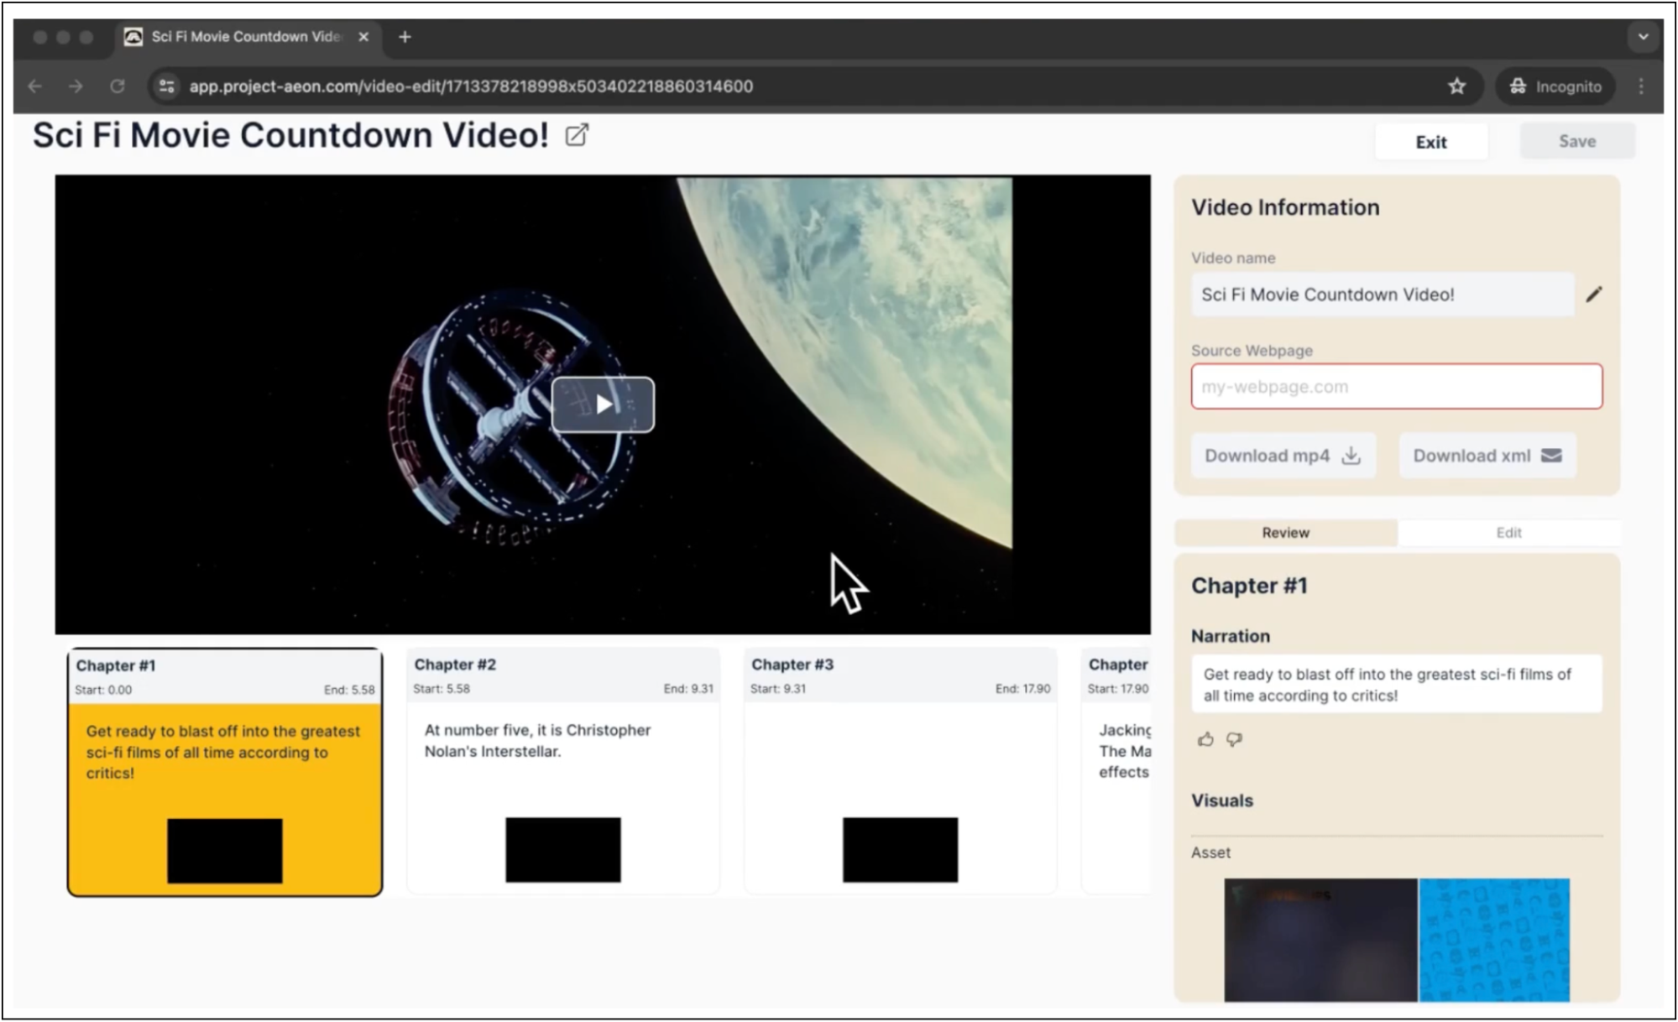Viewport: 1678px width, 1022px height.
Task: Bookmark this page with star icon
Action: (1456, 86)
